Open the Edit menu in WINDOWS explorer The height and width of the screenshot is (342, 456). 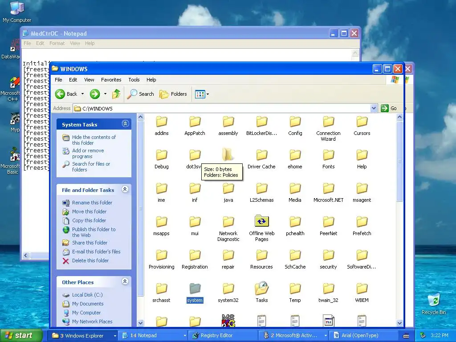coord(73,80)
